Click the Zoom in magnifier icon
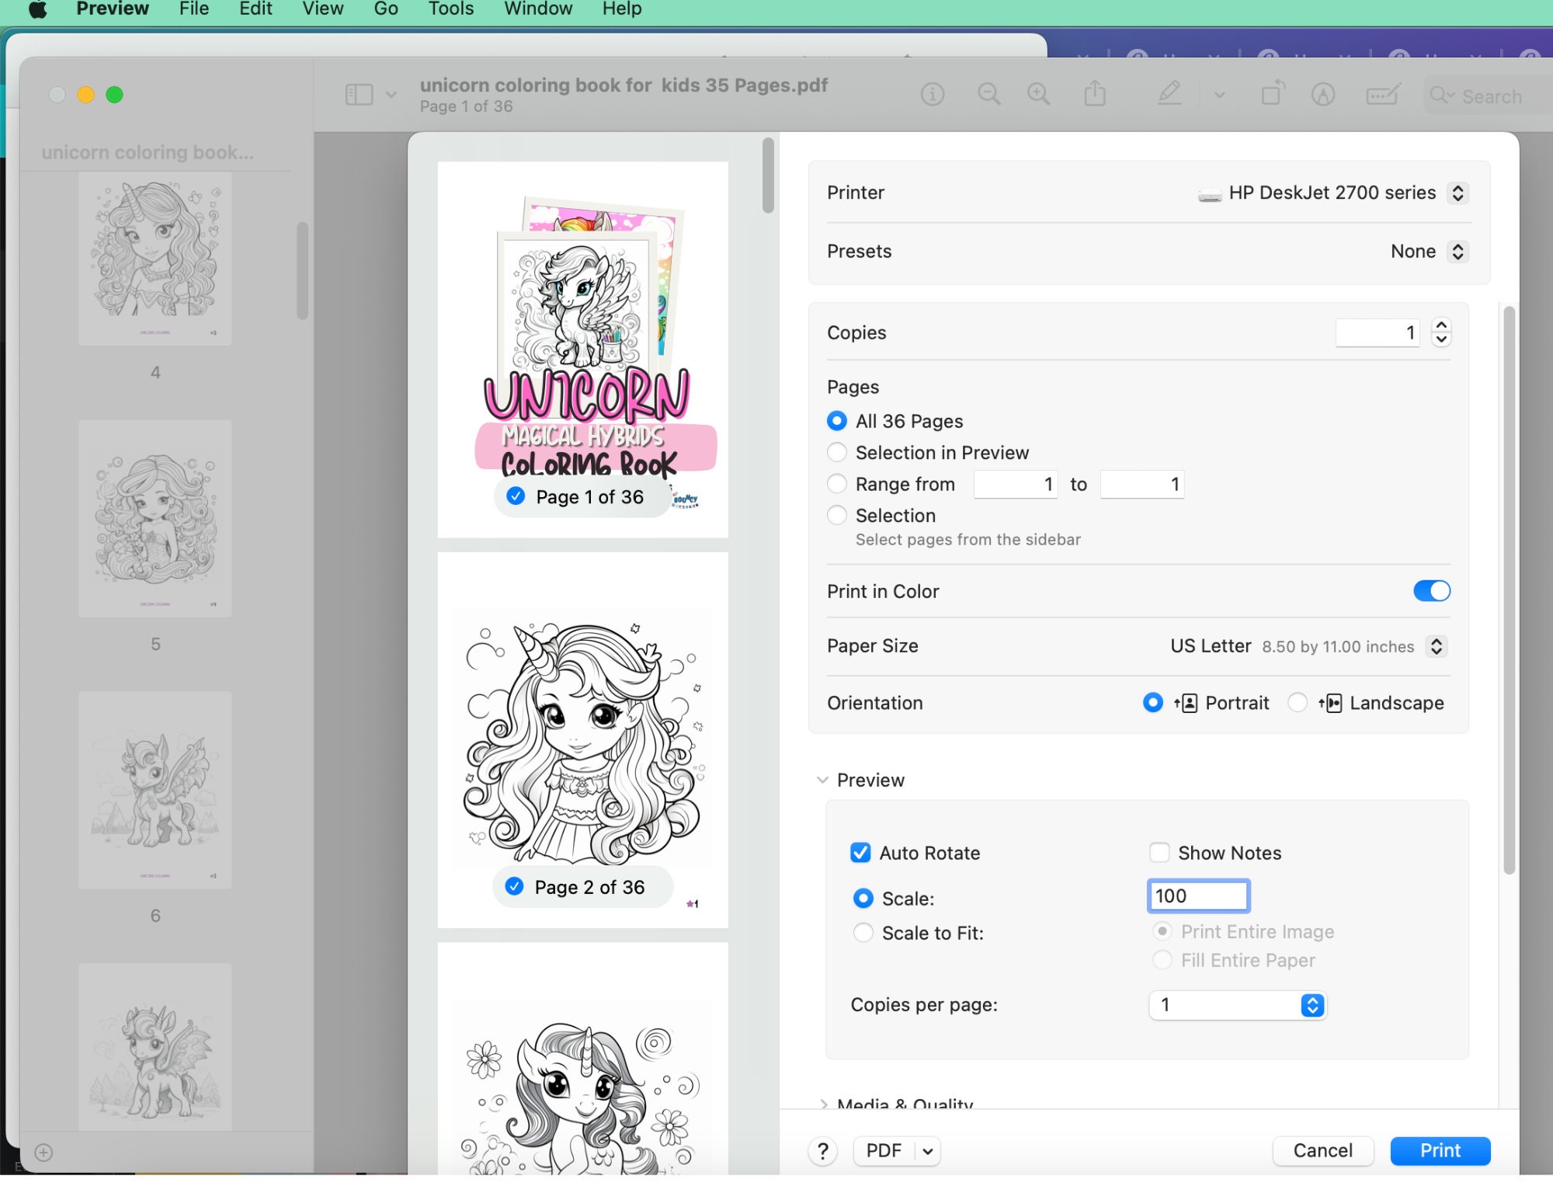 coord(1039,94)
